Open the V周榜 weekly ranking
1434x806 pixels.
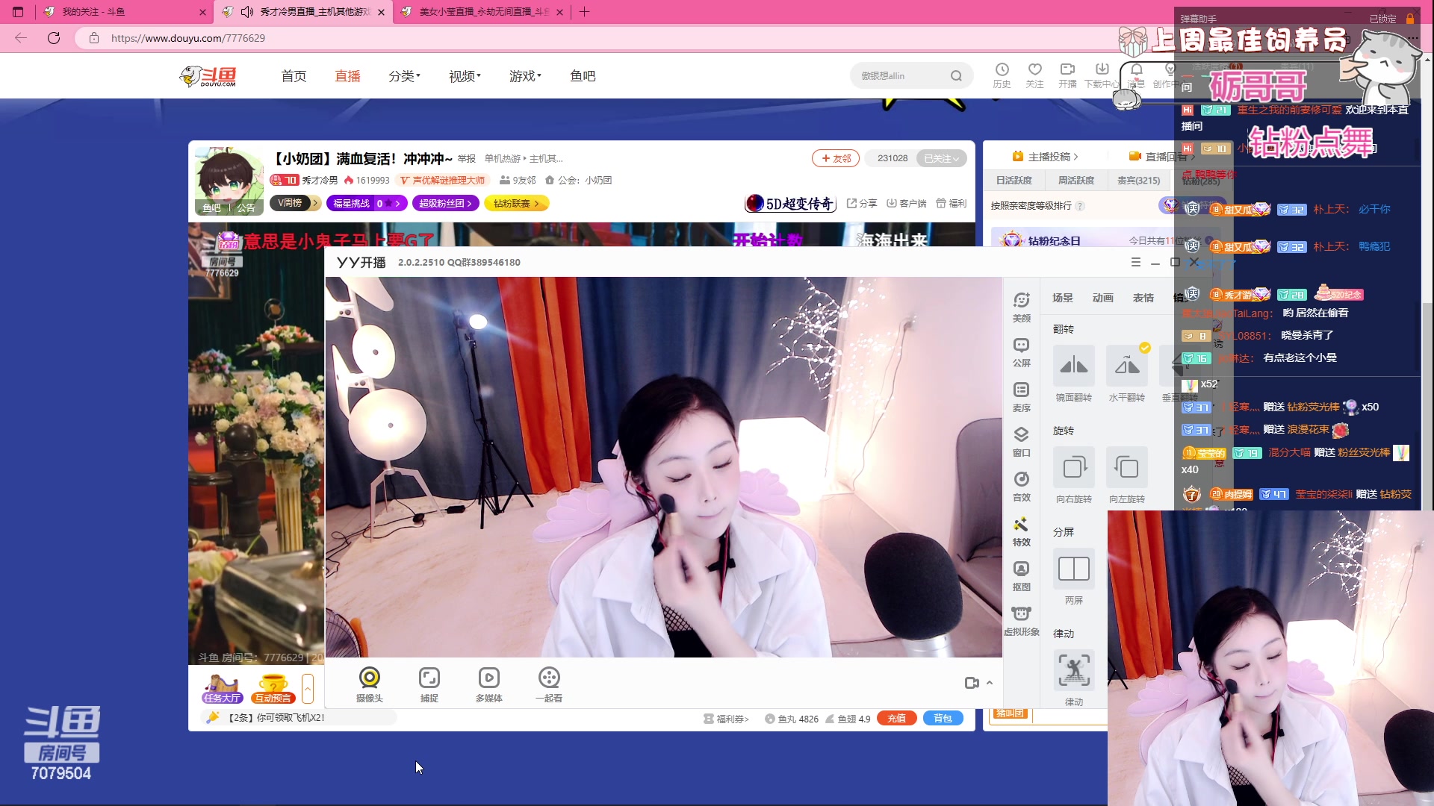pyautogui.click(x=296, y=203)
